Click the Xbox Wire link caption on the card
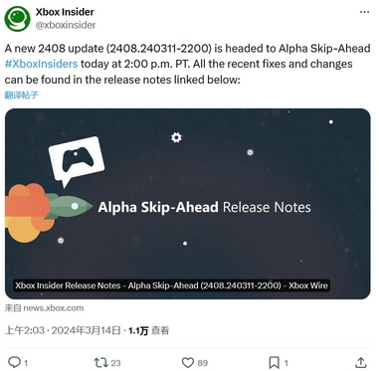Viewport: 379px width, 371px height. 171,285
